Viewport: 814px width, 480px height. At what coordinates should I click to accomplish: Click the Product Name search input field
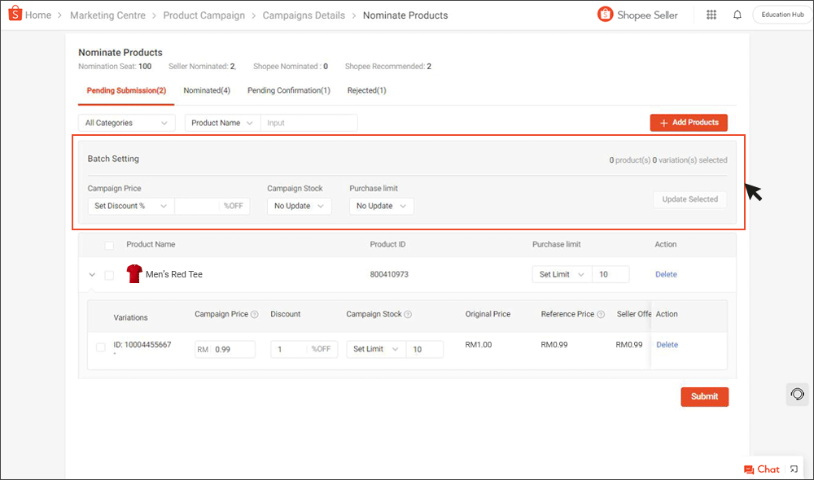click(x=309, y=122)
